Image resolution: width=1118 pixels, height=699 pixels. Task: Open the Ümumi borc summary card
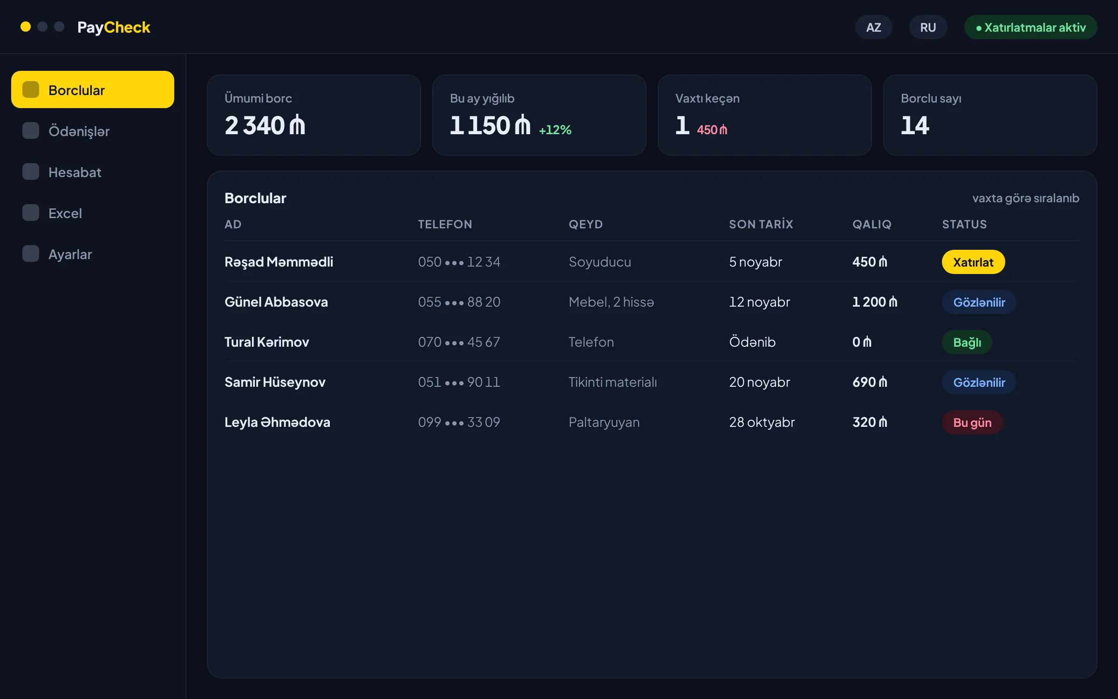(x=314, y=115)
